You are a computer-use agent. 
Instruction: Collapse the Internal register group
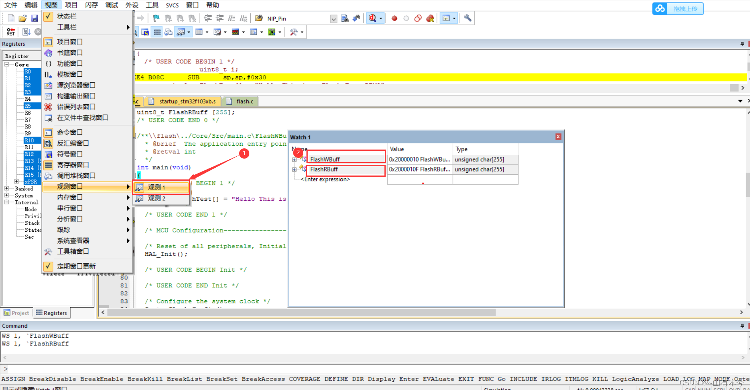click(7, 202)
